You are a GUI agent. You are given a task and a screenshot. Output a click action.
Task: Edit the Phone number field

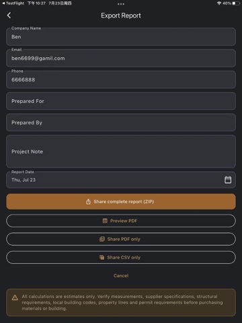click(121, 79)
